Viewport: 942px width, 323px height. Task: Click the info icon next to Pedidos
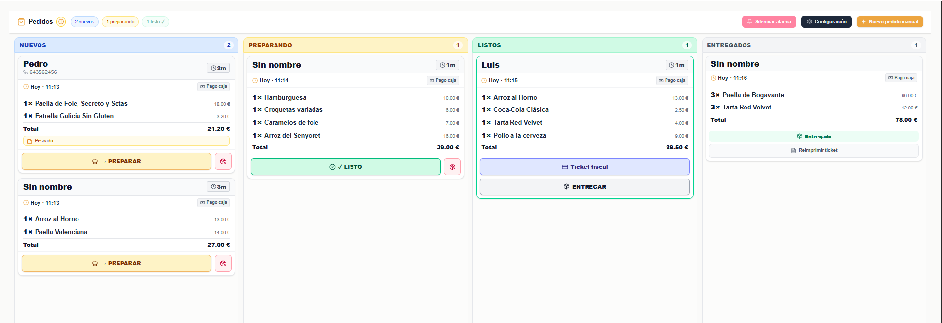click(61, 22)
